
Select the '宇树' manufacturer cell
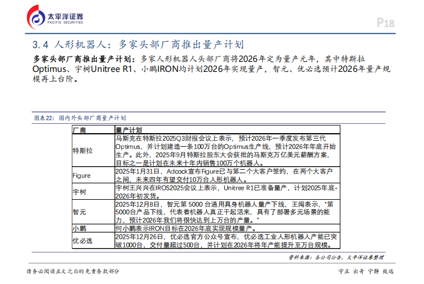[x=94, y=191]
